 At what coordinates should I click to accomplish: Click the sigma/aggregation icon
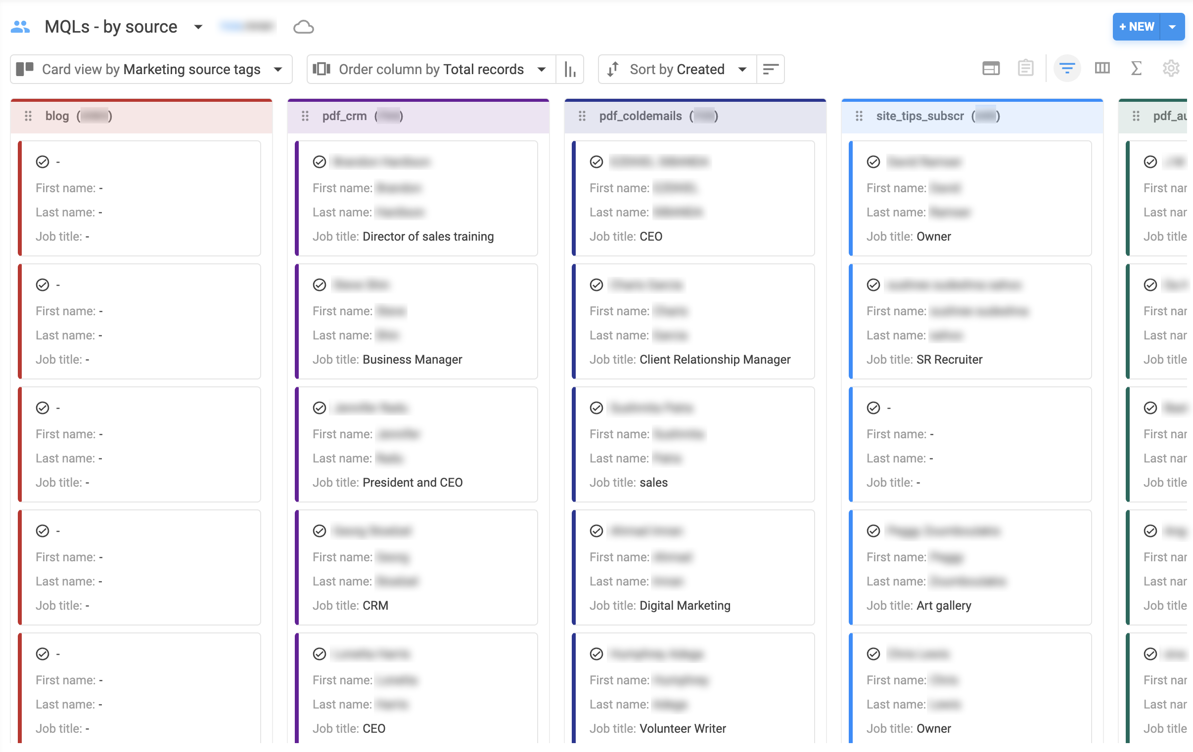(x=1136, y=69)
